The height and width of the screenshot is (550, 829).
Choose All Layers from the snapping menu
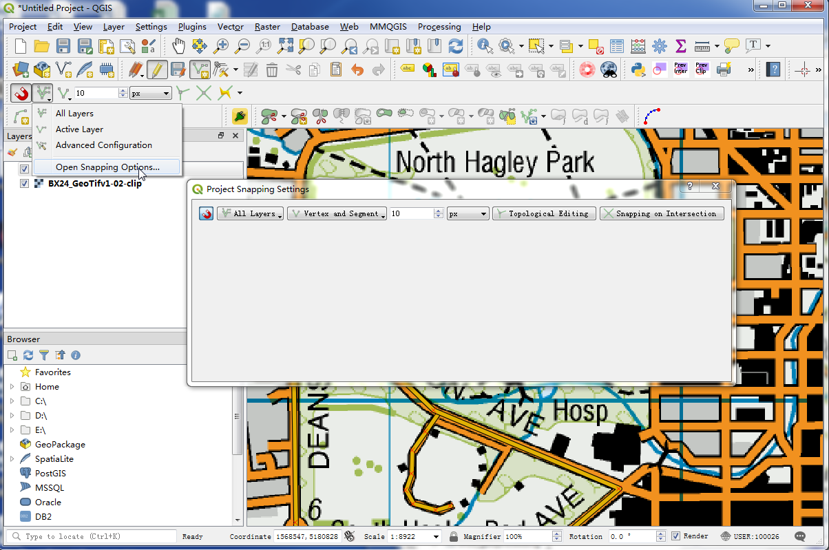click(107, 114)
